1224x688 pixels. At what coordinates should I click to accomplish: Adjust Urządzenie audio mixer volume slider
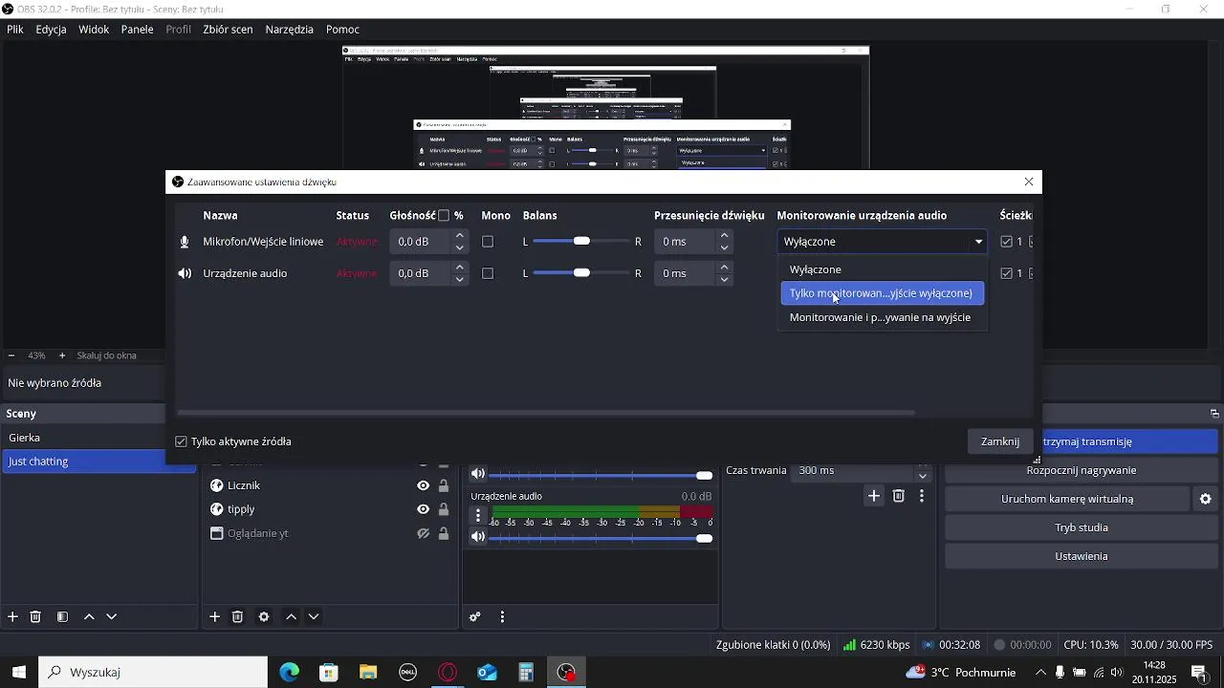coord(601,538)
